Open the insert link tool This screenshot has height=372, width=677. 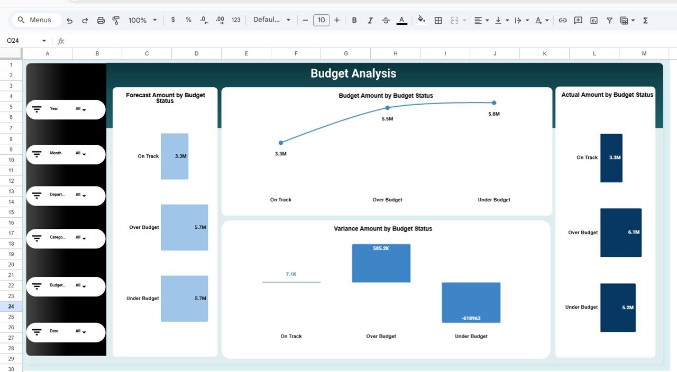562,20
